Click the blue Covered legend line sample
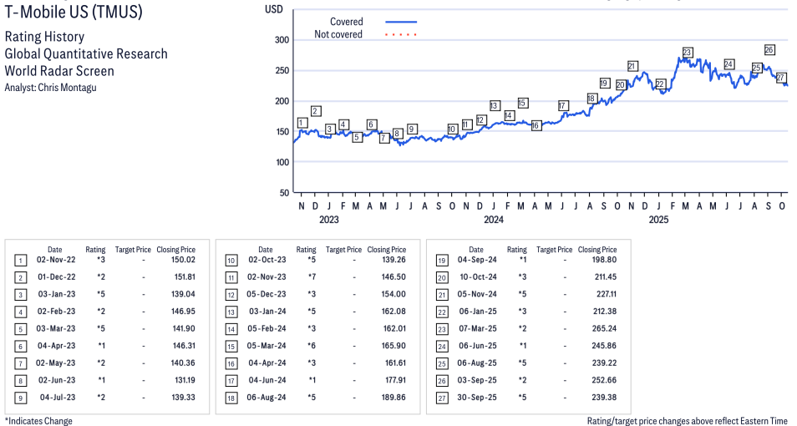The width and height of the screenshot is (797, 426). coord(400,22)
